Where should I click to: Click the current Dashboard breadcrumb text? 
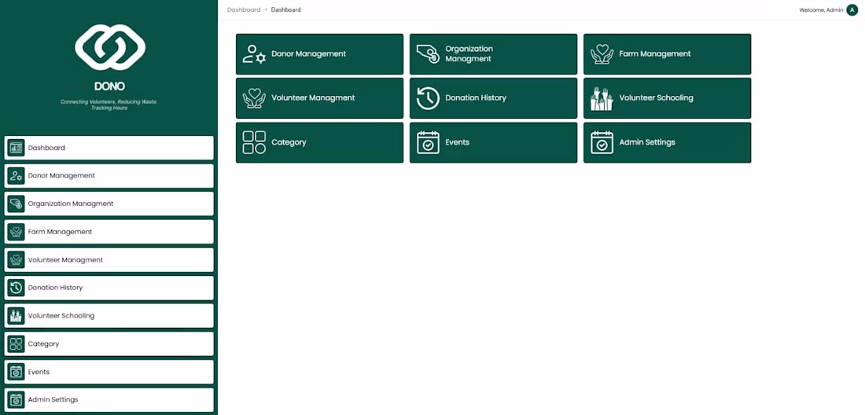[x=285, y=10]
